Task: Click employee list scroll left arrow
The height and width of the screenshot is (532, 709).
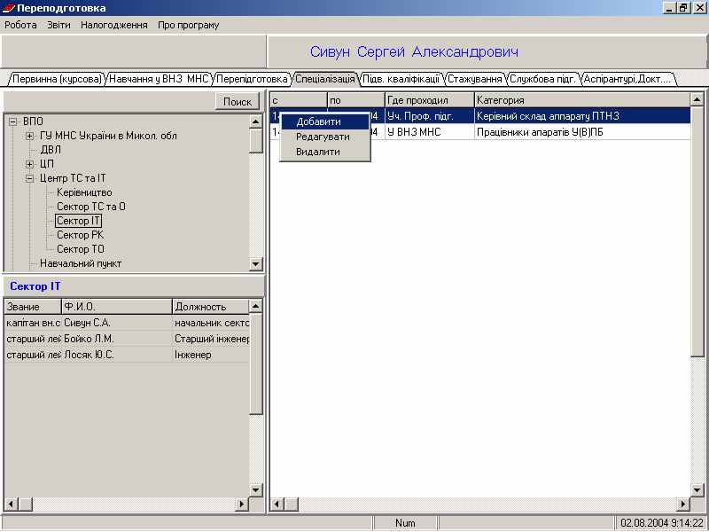Action: 11,504
